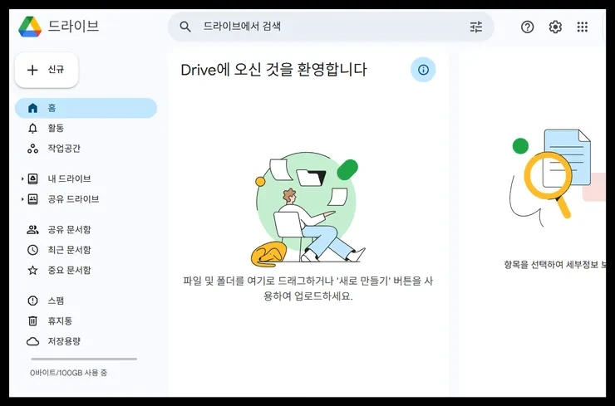Click the magnifier search icon

[x=185, y=27]
